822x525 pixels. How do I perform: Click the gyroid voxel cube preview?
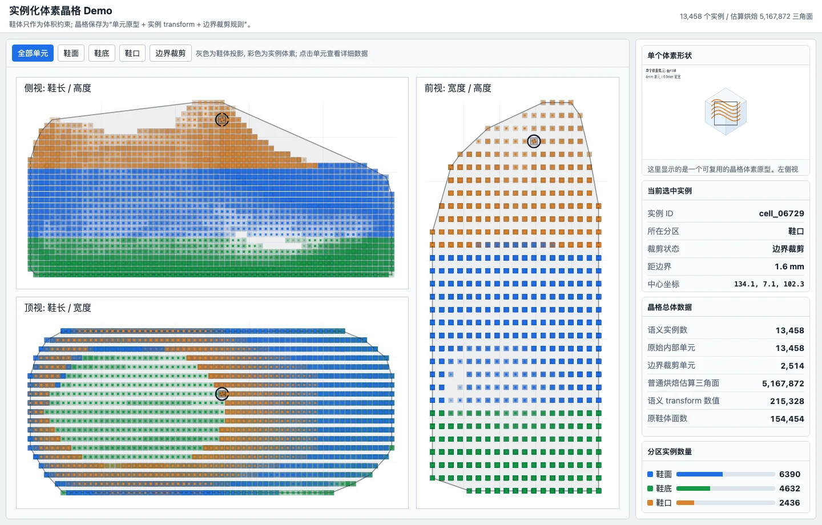[726, 111]
